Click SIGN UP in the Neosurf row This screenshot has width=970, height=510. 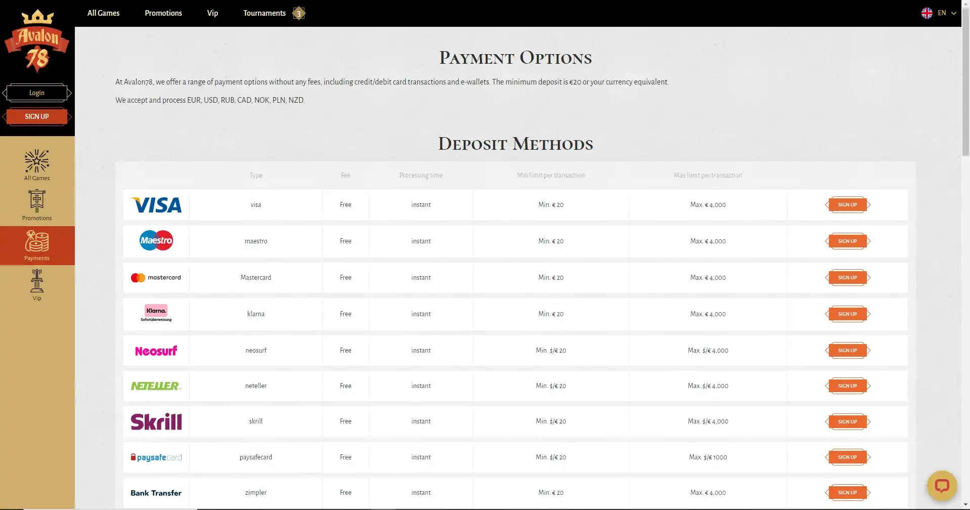847,351
